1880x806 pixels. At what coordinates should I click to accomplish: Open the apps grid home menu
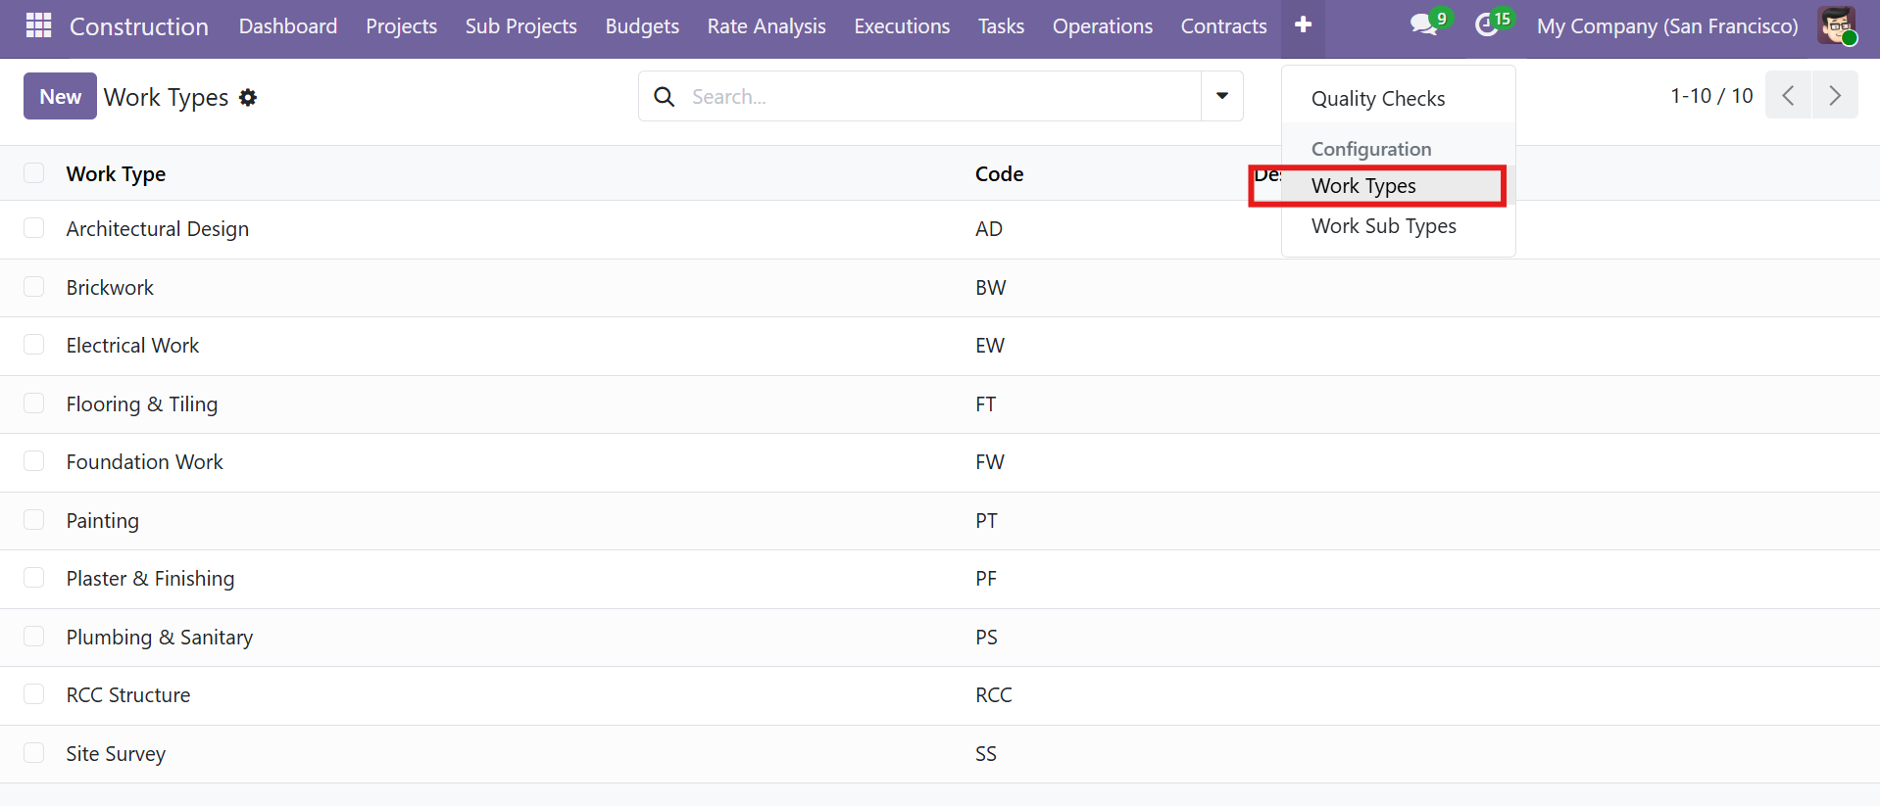[x=38, y=25]
